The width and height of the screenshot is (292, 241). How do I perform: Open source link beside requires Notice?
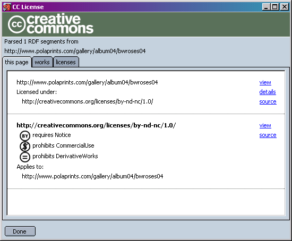click(x=268, y=135)
